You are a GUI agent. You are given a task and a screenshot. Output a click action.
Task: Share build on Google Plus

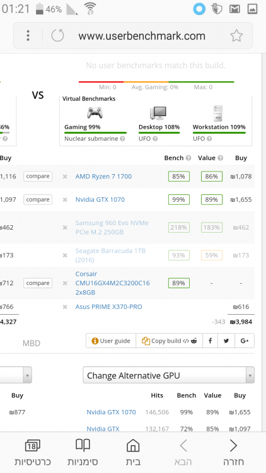pyautogui.click(x=245, y=341)
